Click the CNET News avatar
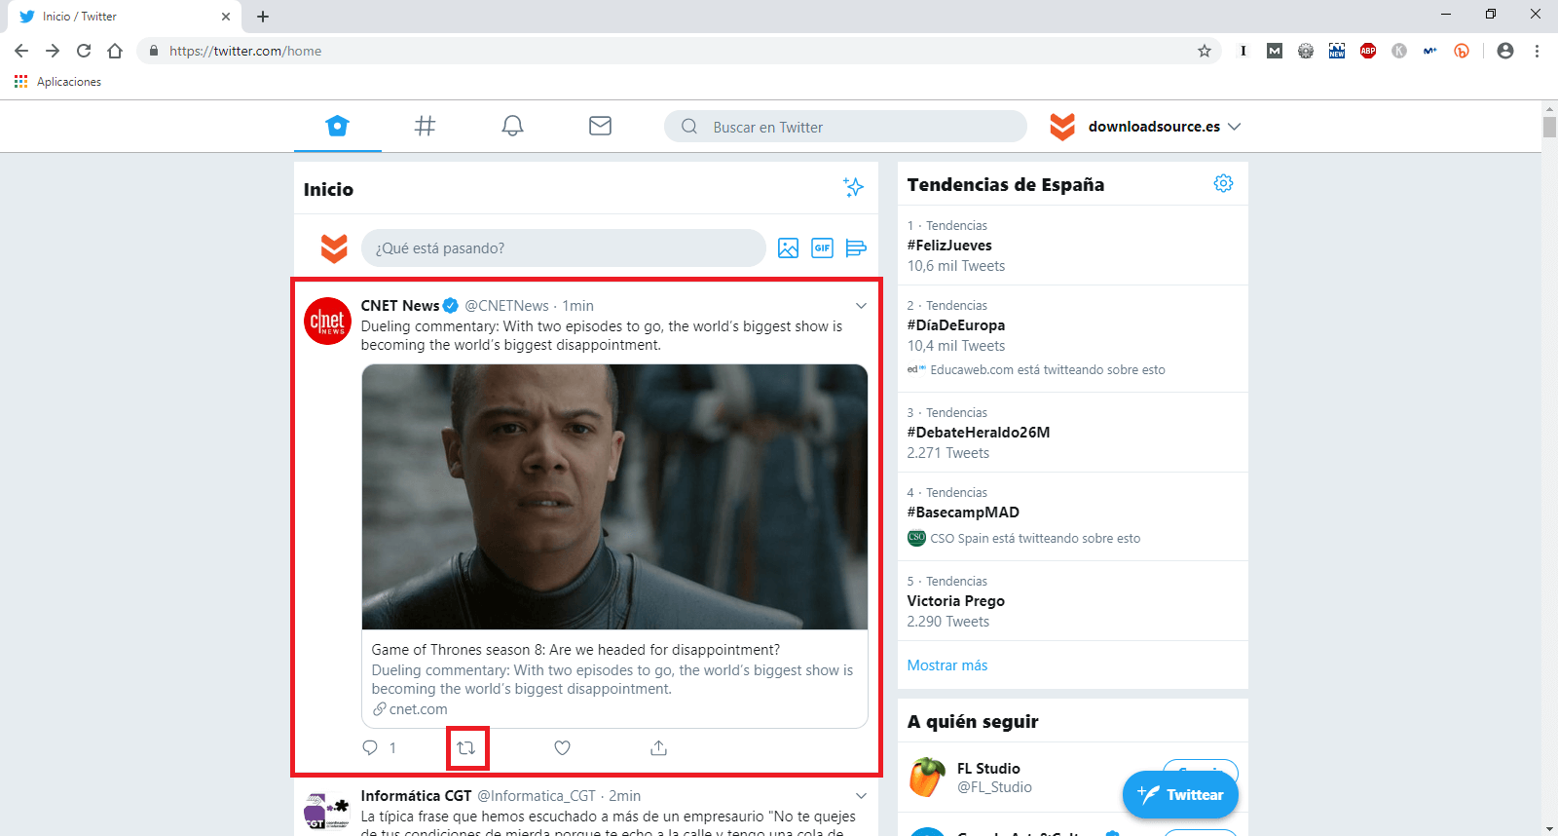The image size is (1558, 836). [327, 321]
